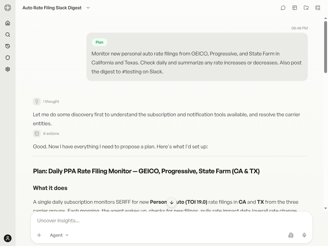The image size is (328, 246).
Task: Start voice input with microphone icon
Action: (x=304, y=235)
